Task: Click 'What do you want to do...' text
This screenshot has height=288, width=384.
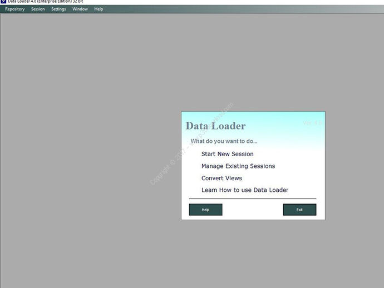Action: click(224, 141)
